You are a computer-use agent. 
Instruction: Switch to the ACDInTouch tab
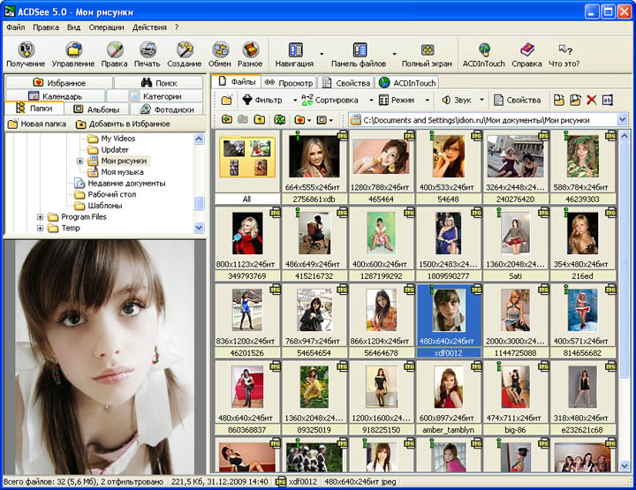pyautogui.click(x=407, y=83)
